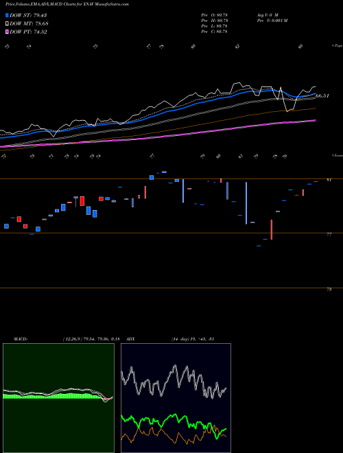Select the 'DOW ST: 79.43' legend label

pos(28,15)
